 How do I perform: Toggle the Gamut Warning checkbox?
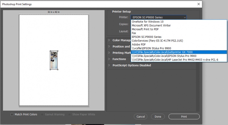43,114
